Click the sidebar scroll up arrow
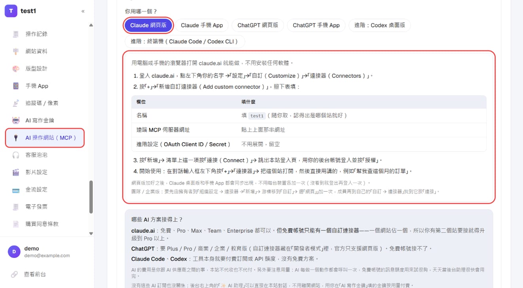The image size is (523, 288). pos(91,25)
